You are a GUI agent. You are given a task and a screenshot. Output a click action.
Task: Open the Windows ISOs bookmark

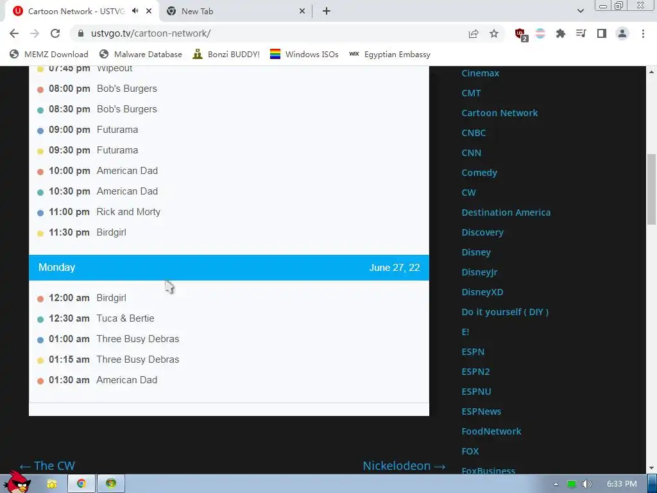point(304,55)
